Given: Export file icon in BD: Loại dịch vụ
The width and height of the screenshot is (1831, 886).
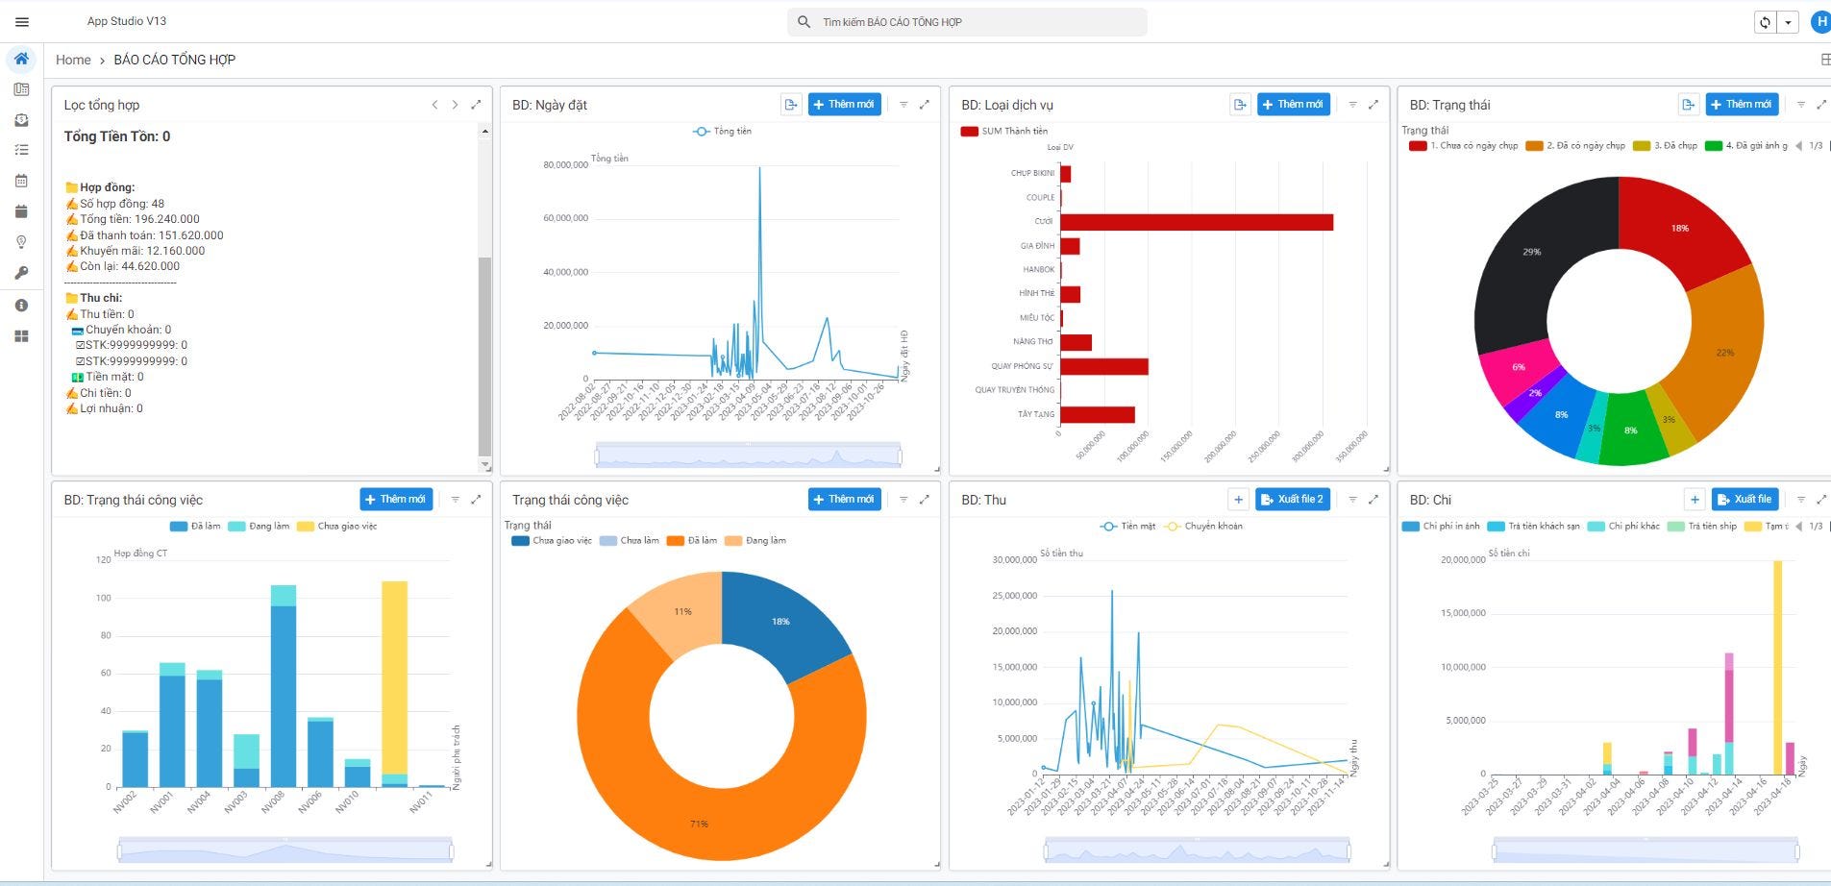Looking at the screenshot, I should click(1240, 105).
